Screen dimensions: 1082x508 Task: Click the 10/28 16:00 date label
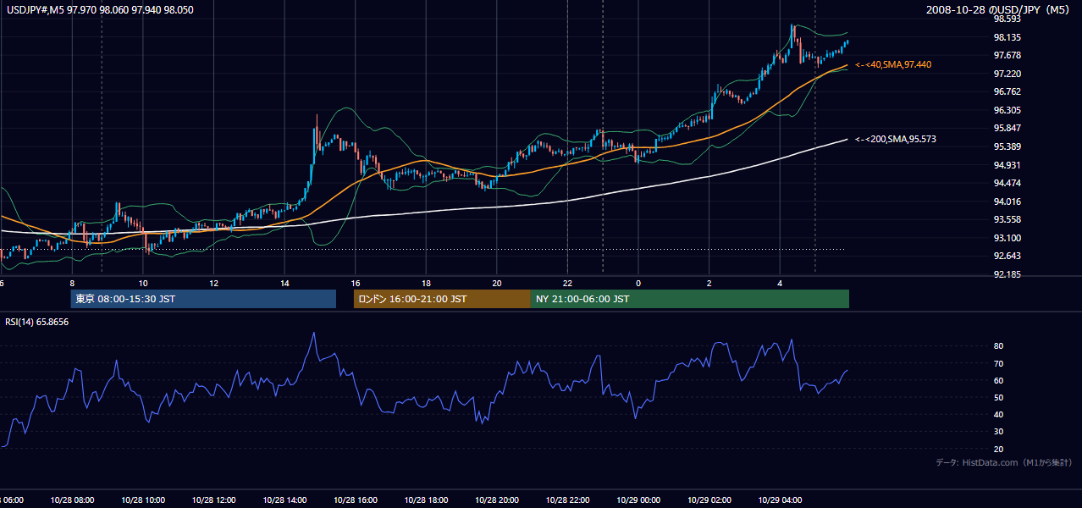point(356,500)
